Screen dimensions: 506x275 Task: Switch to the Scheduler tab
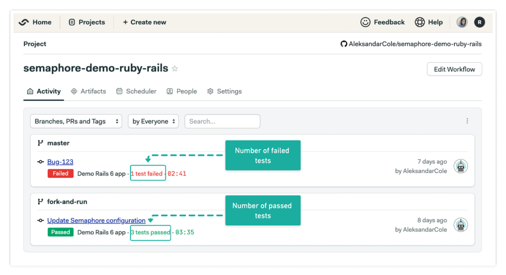pyautogui.click(x=136, y=91)
